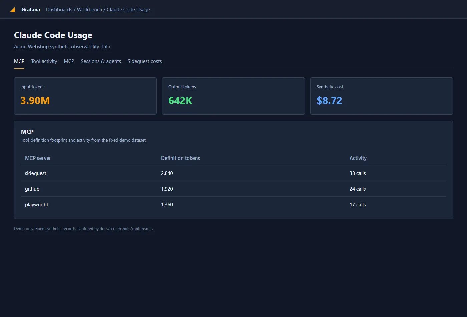Image resolution: width=467 pixels, height=317 pixels.
Task: Click the Synthetic cost $8.72 panel
Action: coord(382,96)
